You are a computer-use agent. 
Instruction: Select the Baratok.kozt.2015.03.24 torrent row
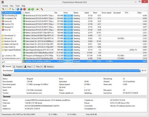click(85, 15)
